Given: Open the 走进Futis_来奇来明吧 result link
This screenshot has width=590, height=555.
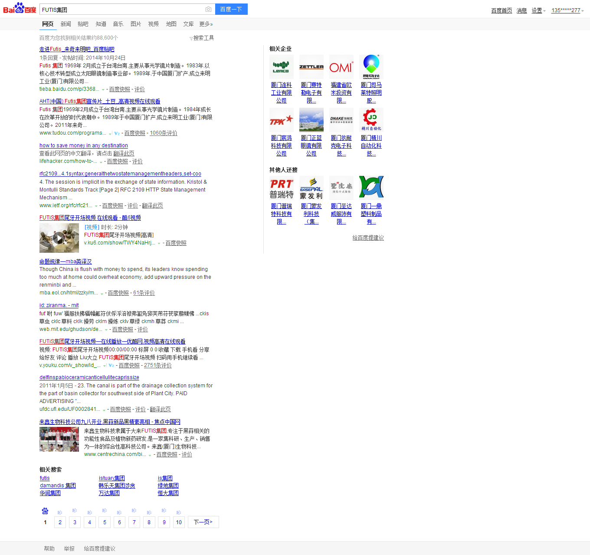Looking at the screenshot, I should [77, 50].
